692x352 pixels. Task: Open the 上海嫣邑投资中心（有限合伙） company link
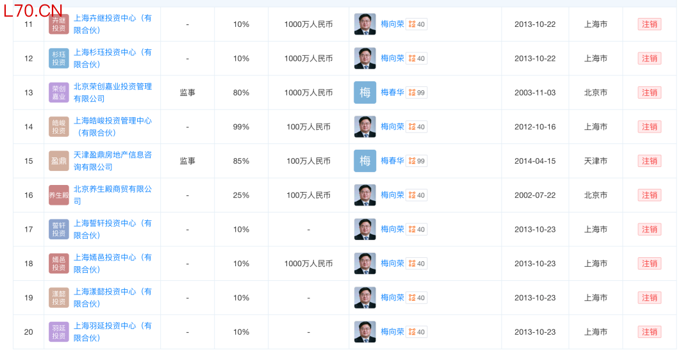[113, 264]
